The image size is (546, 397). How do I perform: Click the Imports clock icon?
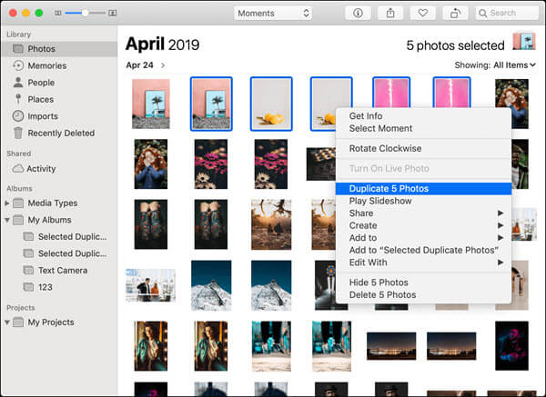(18, 115)
